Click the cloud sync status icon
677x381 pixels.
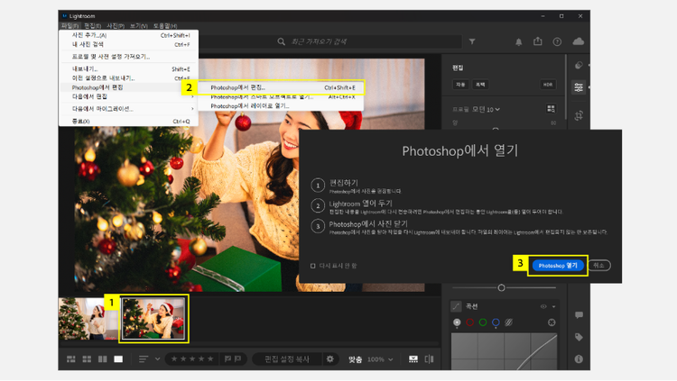click(578, 41)
